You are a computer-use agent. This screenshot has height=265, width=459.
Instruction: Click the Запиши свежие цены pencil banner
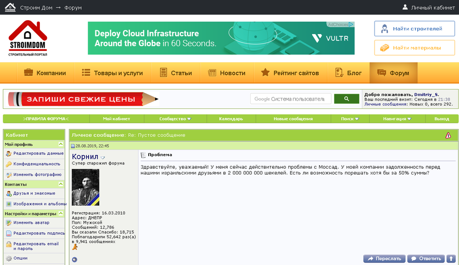pyautogui.click(x=83, y=99)
